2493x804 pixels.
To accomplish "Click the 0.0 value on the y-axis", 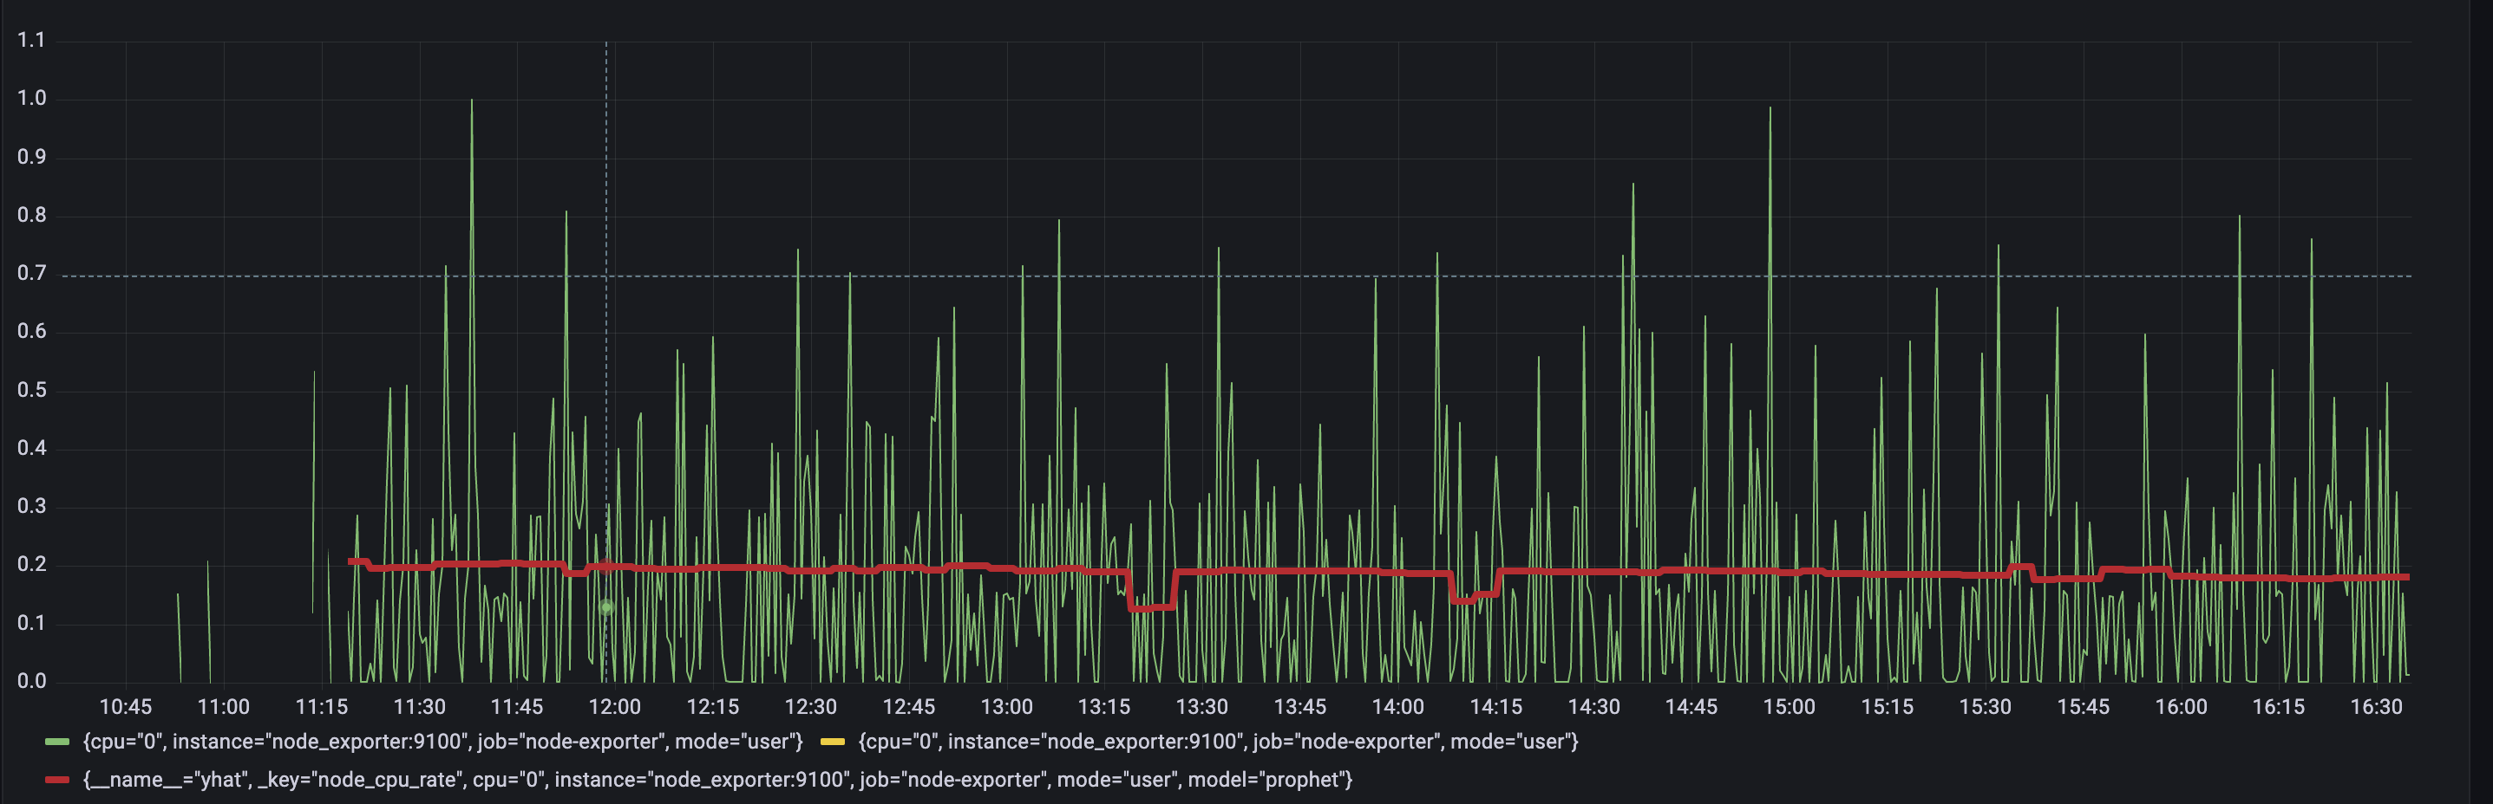I will (32, 681).
